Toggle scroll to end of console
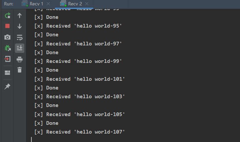The width and height of the screenshot is (240, 142). (x=20, y=48)
